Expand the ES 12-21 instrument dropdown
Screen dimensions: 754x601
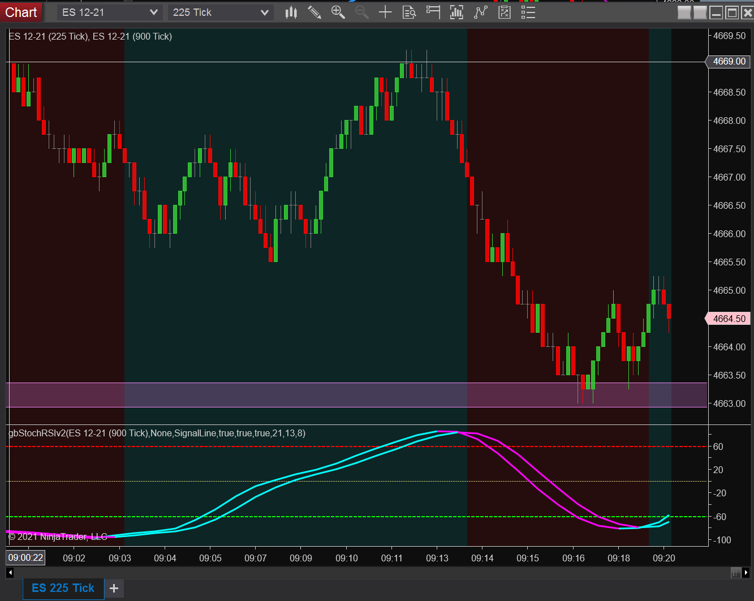point(110,12)
